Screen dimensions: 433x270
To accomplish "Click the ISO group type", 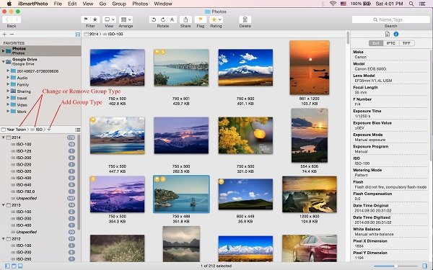I will [x=39, y=129].
